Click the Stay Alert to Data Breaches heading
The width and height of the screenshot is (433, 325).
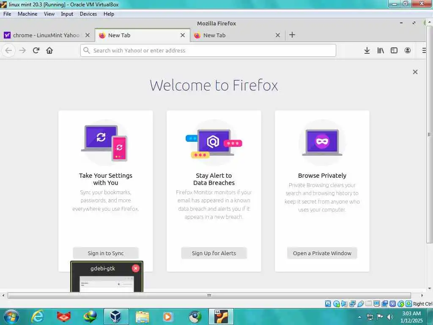click(214, 179)
